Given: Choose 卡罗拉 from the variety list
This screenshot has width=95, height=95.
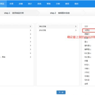Looking at the screenshot, I should pos(89,30).
